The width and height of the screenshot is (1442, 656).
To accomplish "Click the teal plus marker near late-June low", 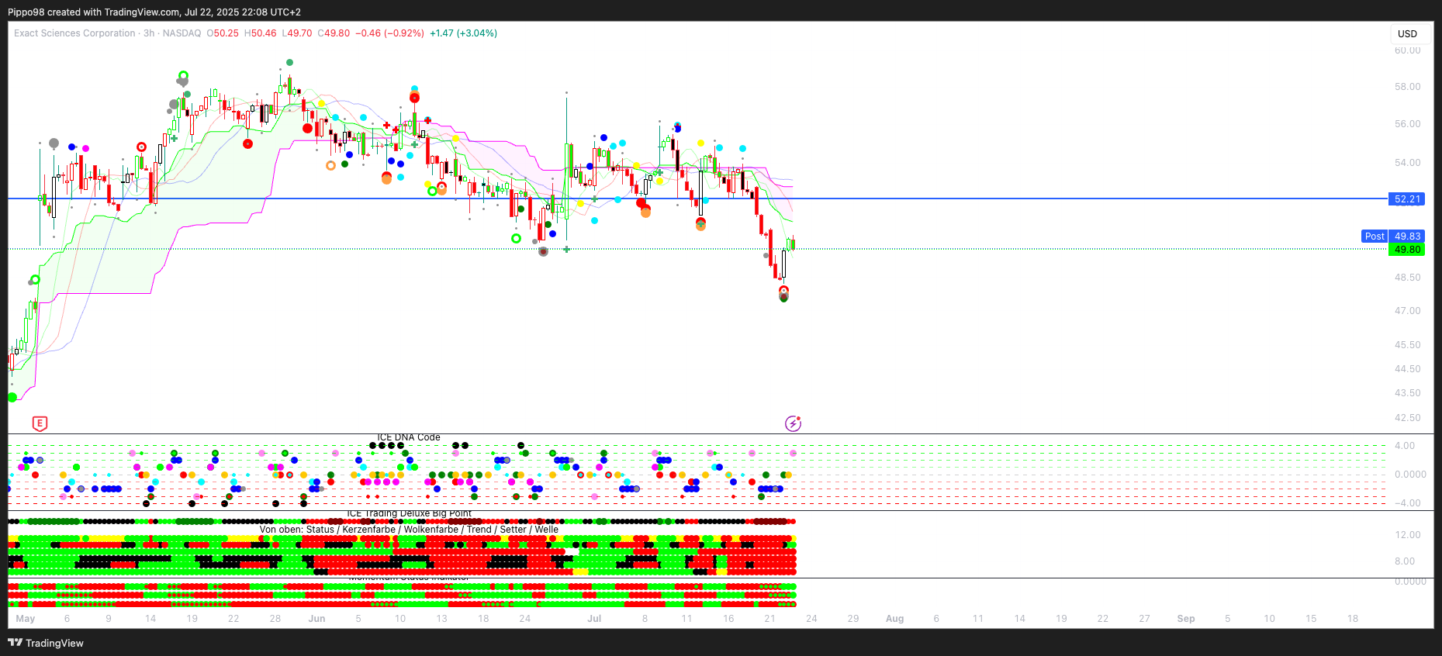I will [x=567, y=249].
